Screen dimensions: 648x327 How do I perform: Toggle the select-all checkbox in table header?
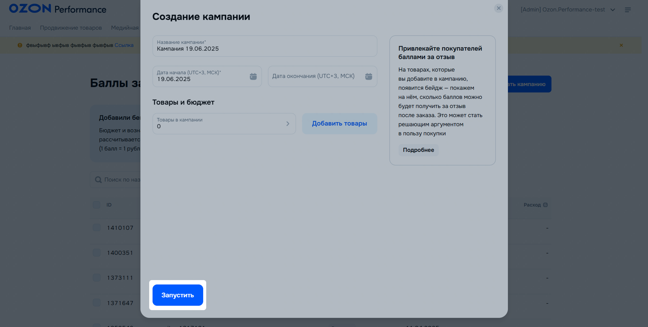point(97,205)
